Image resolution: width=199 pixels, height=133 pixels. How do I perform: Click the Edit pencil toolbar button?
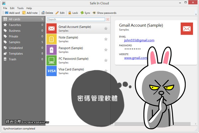click(60, 13)
